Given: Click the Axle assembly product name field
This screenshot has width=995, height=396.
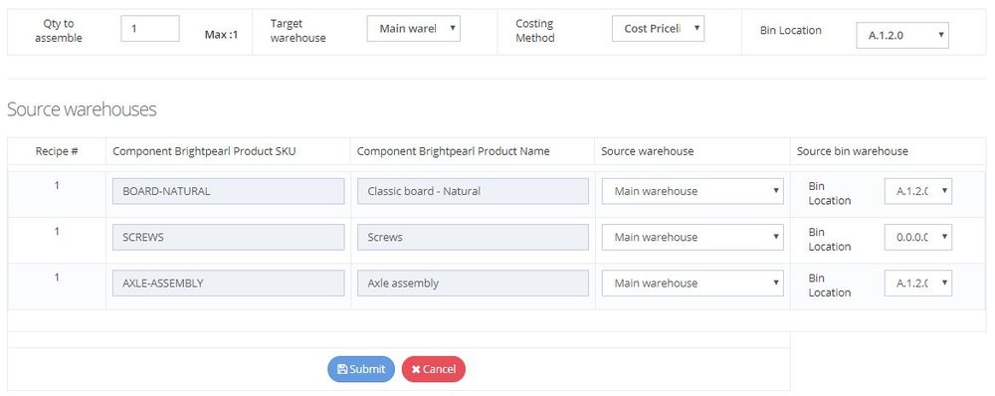Looking at the screenshot, I should [473, 283].
